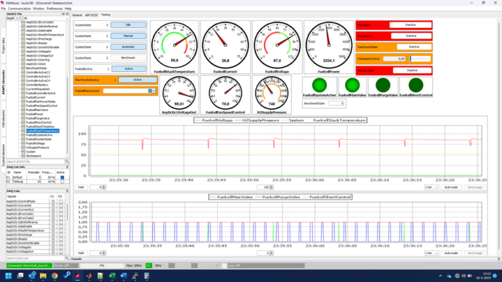Click the 0% progress bar in status bar

tap(102, 266)
